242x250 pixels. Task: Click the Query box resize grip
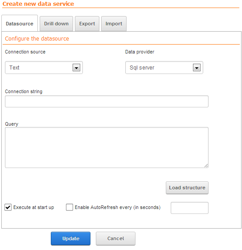pyautogui.click(x=206, y=166)
